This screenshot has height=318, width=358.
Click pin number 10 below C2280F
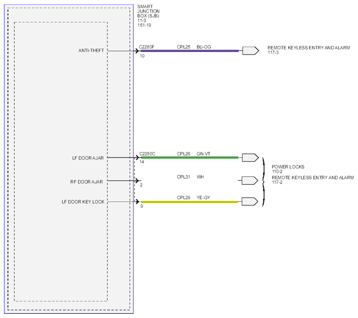(142, 56)
